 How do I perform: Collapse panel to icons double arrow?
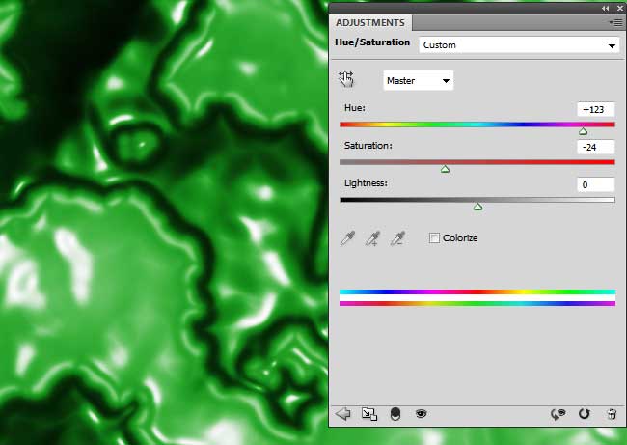[x=606, y=8]
